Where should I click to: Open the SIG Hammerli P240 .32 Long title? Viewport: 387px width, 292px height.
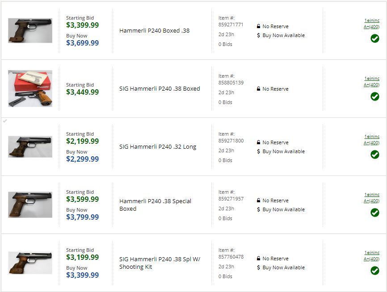158,147
